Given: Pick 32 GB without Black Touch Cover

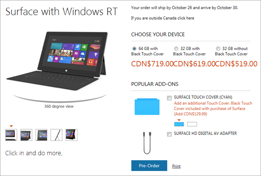Looking at the screenshot, I should click(x=218, y=48).
